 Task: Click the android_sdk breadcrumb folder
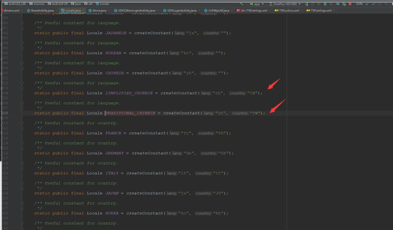pyautogui.click(x=15, y=4)
